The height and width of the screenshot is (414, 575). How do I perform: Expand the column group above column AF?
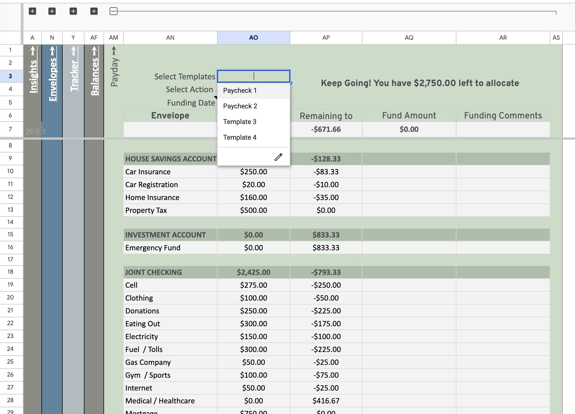tap(94, 11)
